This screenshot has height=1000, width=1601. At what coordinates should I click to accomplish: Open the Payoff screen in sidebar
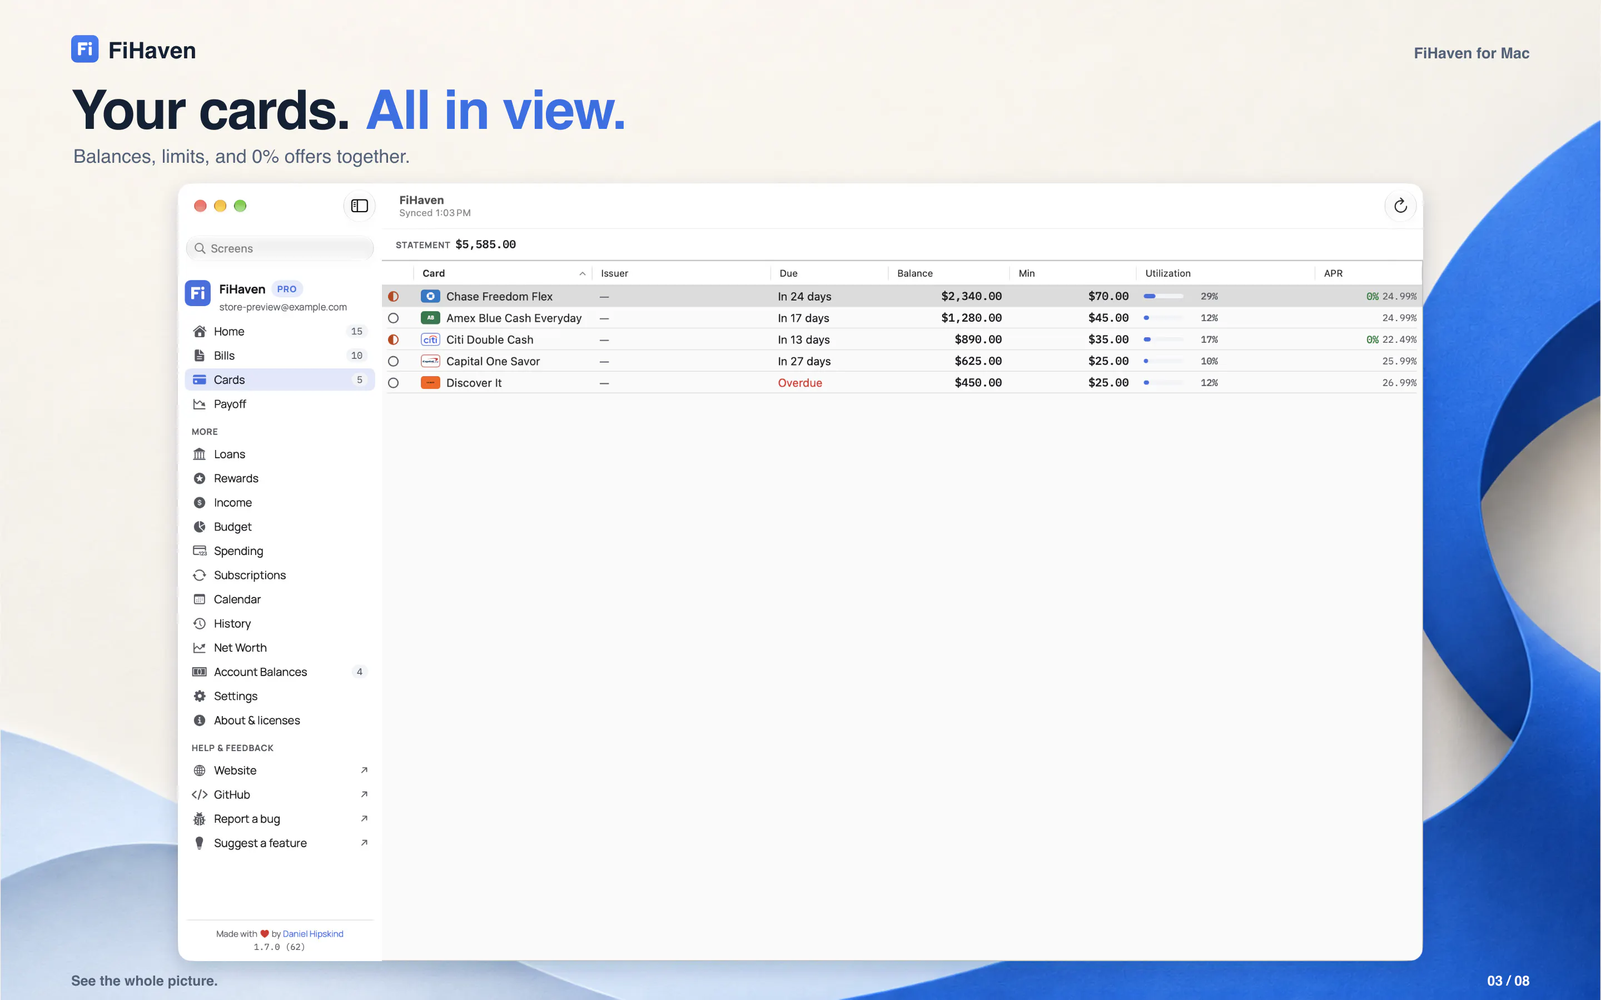[280, 404]
